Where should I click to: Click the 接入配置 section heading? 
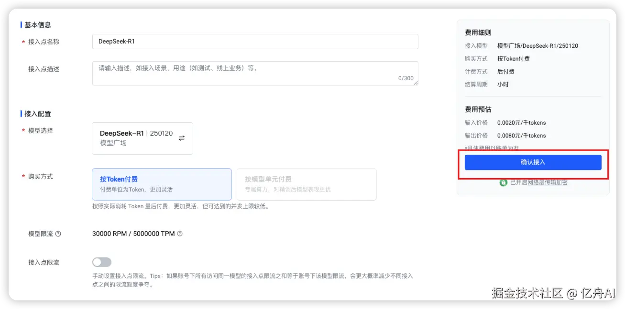click(38, 114)
